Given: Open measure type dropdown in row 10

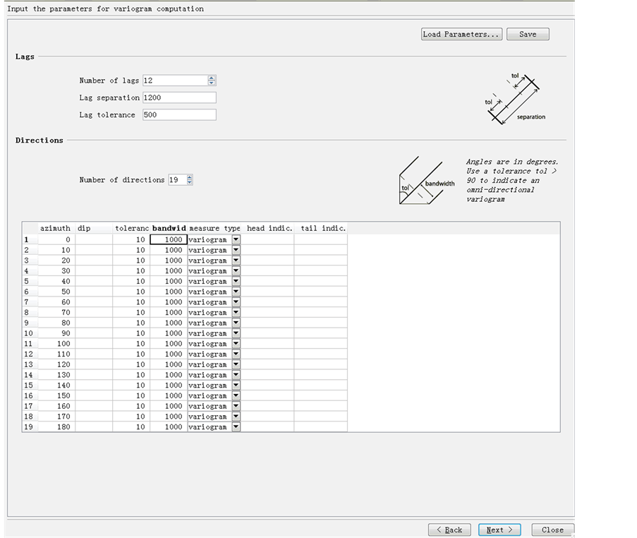Looking at the screenshot, I should click(x=236, y=333).
